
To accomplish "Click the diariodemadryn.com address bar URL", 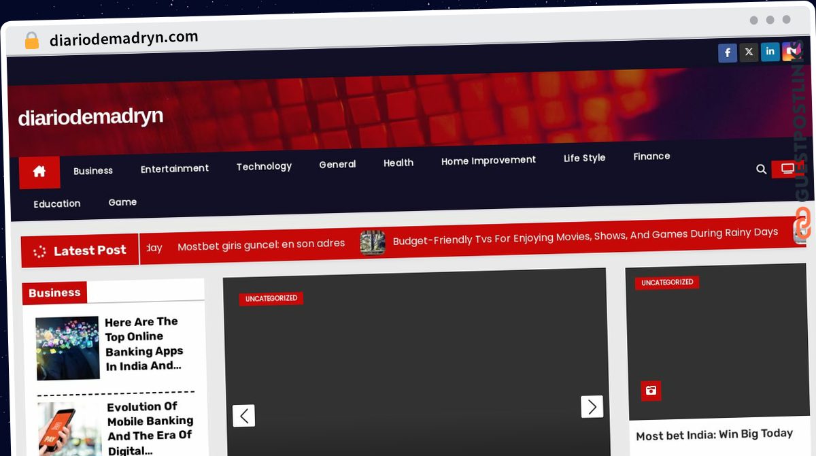I will 124,38.
